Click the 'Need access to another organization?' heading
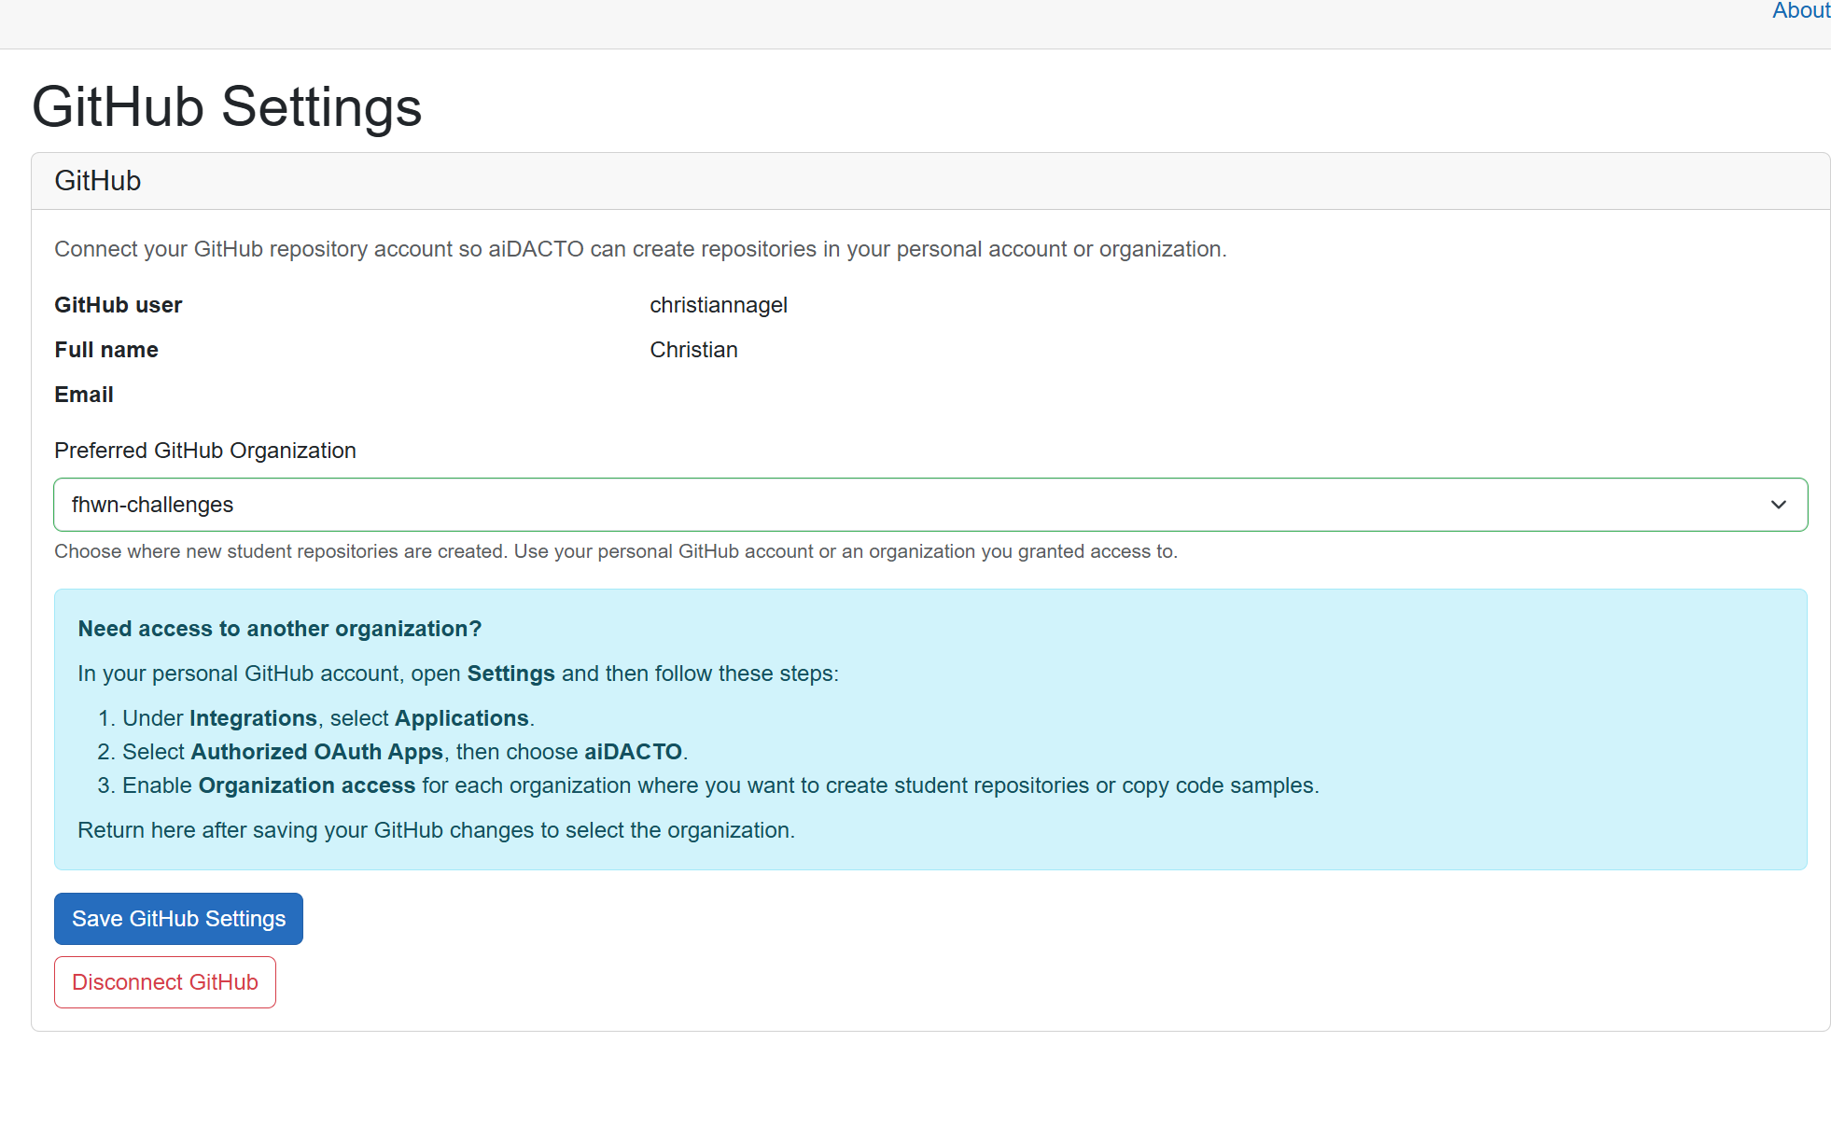1831x1139 pixels. (280, 629)
